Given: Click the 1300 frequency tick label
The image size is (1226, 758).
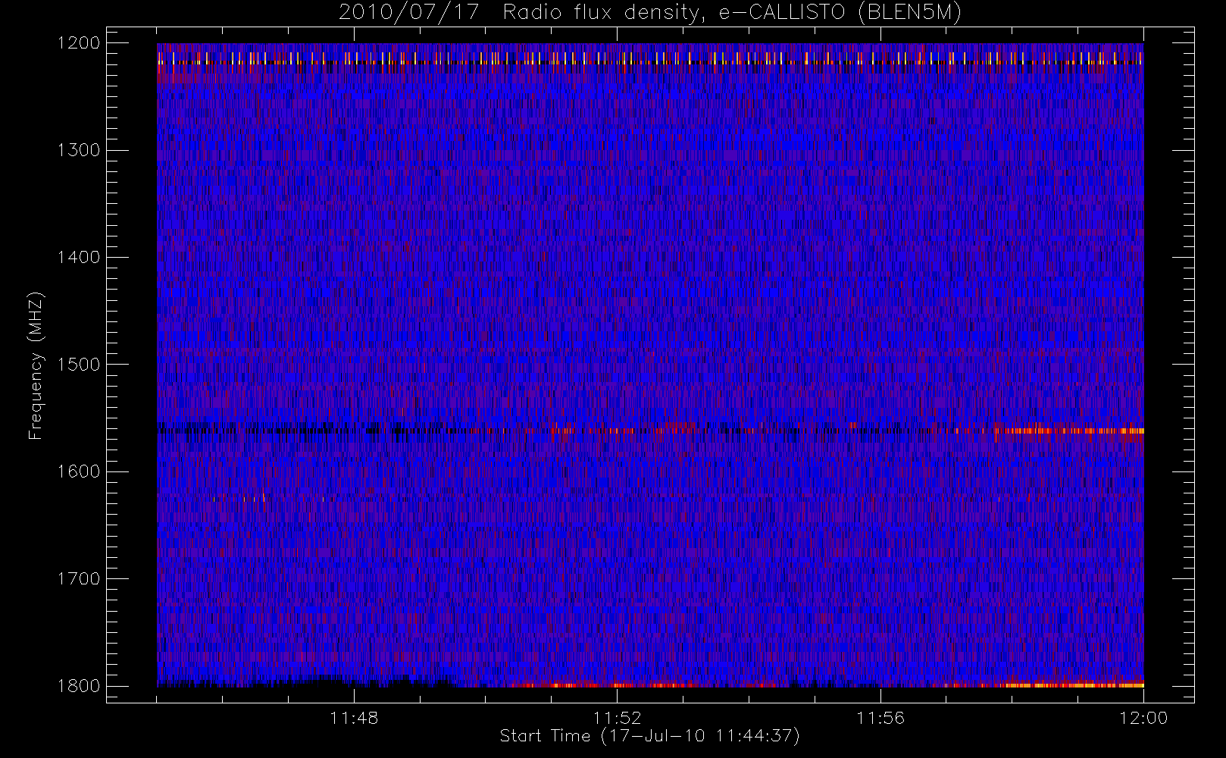Looking at the screenshot, I should click(x=79, y=150).
